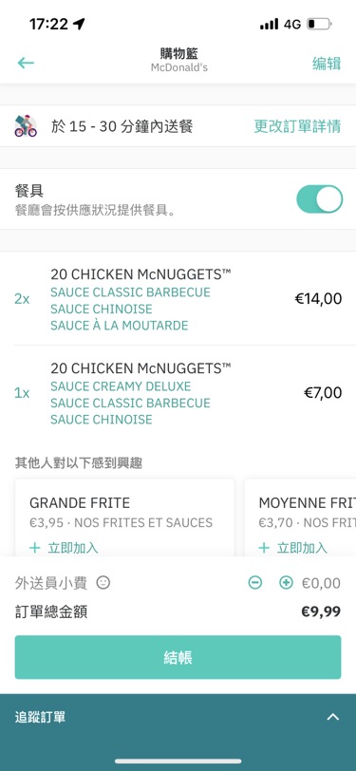Open the 追蹤訂單 order tracking bar
The width and height of the screenshot is (356, 771).
coord(178,717)
